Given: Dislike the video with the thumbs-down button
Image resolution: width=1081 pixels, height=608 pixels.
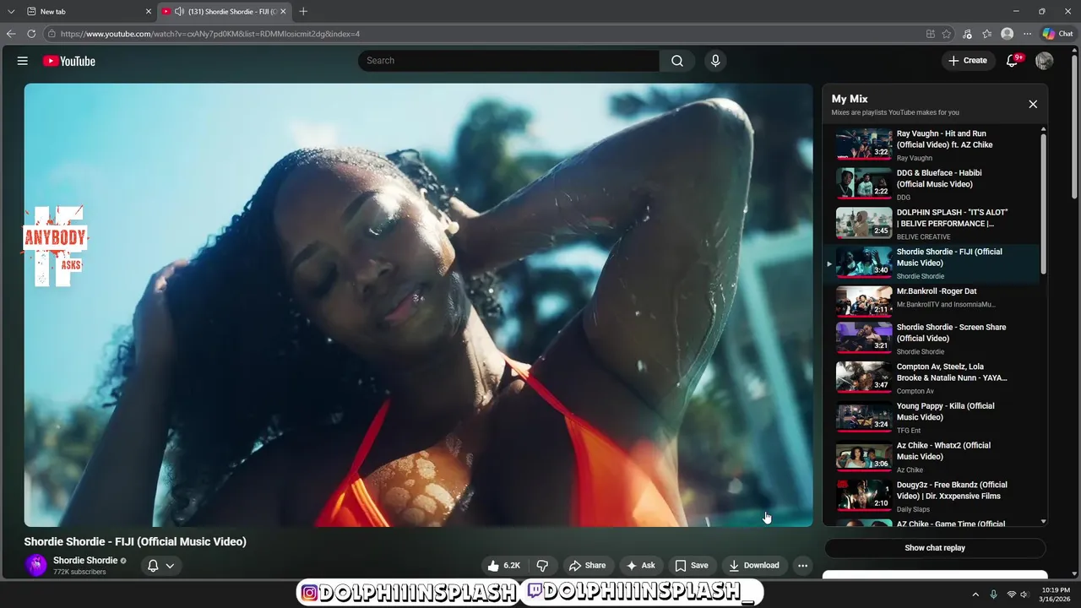Looking at the screenshot, I should pos(543,566).
